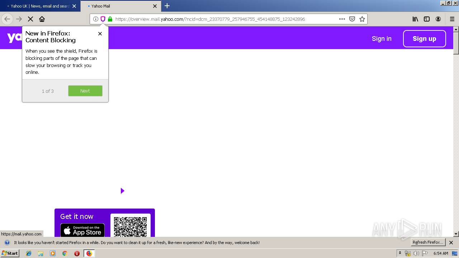459x258 pixels.
Task: Open the Opera icon in taskbar
Action: click(77, 253)
